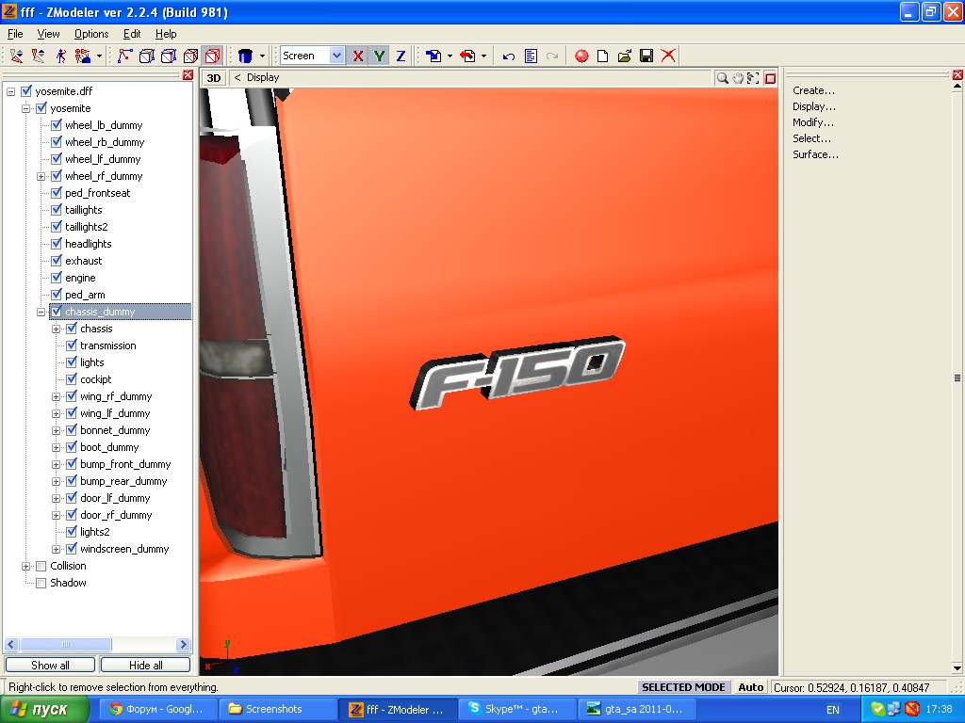
Task: Open the selection tools dropdown arrow
Action: click(x=99, y=56)
